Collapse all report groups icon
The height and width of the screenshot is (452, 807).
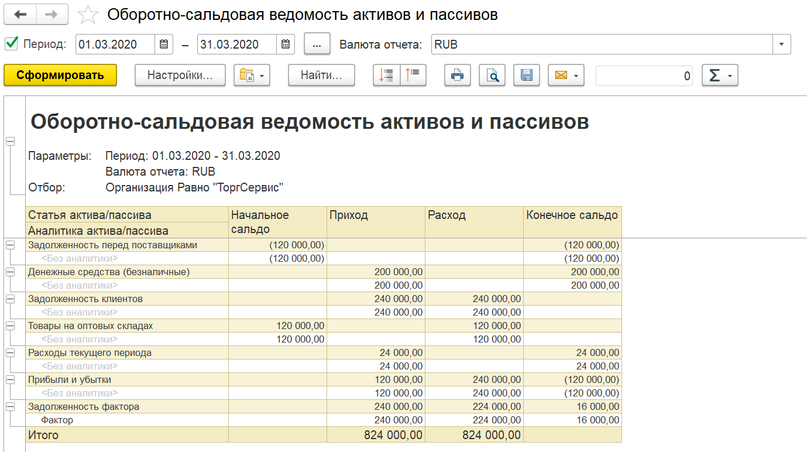pos(387,76)
